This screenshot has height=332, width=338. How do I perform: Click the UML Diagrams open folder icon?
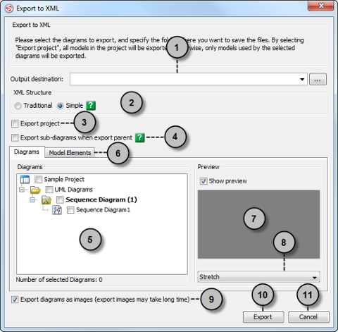[x=35, y=190]
